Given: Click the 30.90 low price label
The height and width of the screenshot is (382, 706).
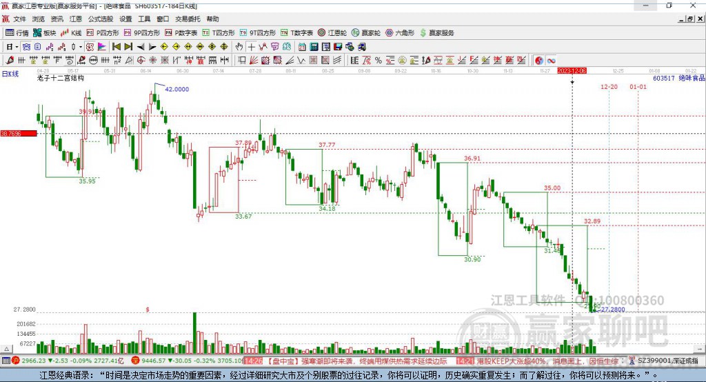Looking at the screenshot, I should click(472, 259).
